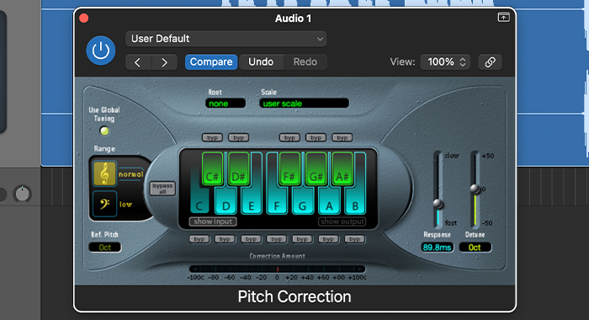Open the Scale user scale menu
The height and width of the screenshot is (320, 589).
pos(304,104)
